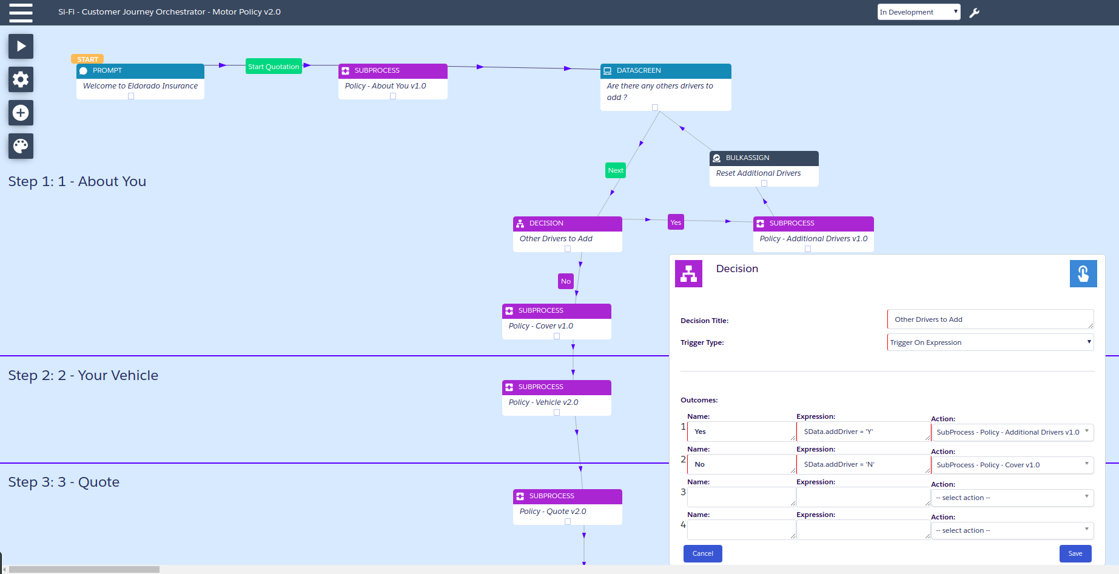Image resolution: width=1119 pixels, height=574 pixels.
Task: Click the blue touch pointer icon
Action: tap(1083, 273)
